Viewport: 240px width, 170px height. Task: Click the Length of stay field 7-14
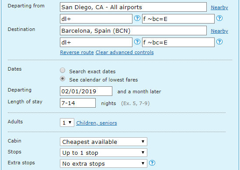pyautogui.click(x=78, y=103)
